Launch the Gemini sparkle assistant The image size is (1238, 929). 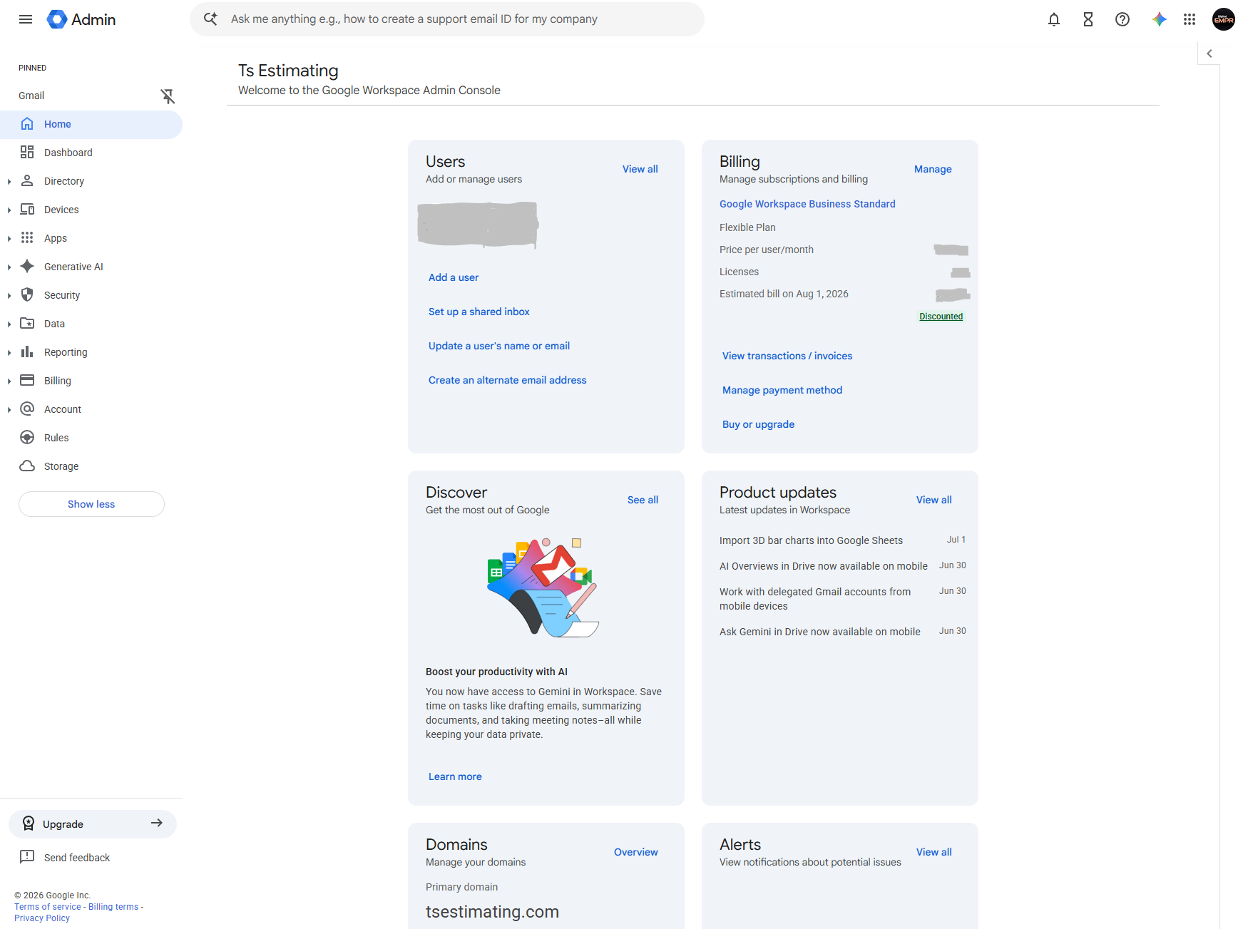[x=1159, y=19]
